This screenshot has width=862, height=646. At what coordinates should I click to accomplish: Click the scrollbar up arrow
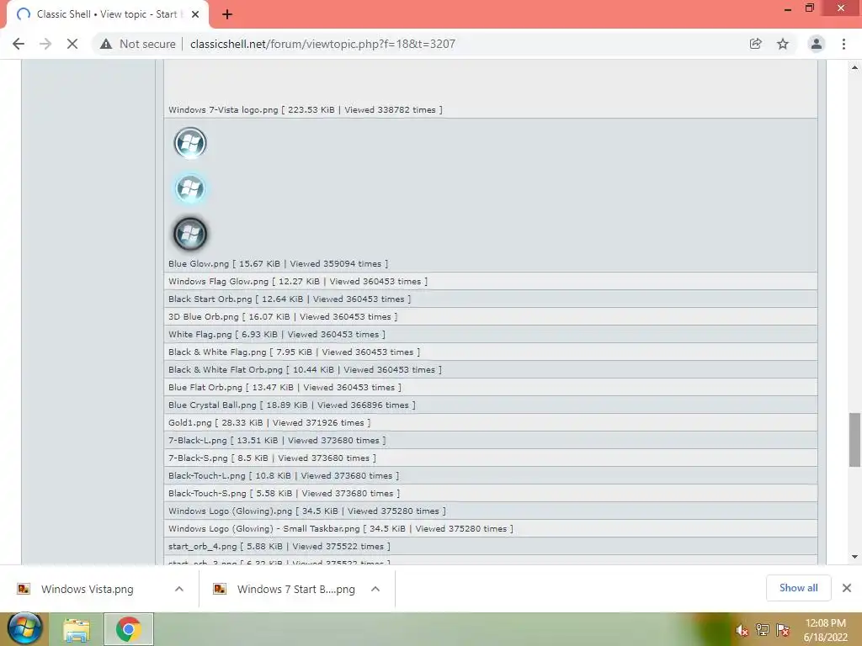click(x=854, y=67)
